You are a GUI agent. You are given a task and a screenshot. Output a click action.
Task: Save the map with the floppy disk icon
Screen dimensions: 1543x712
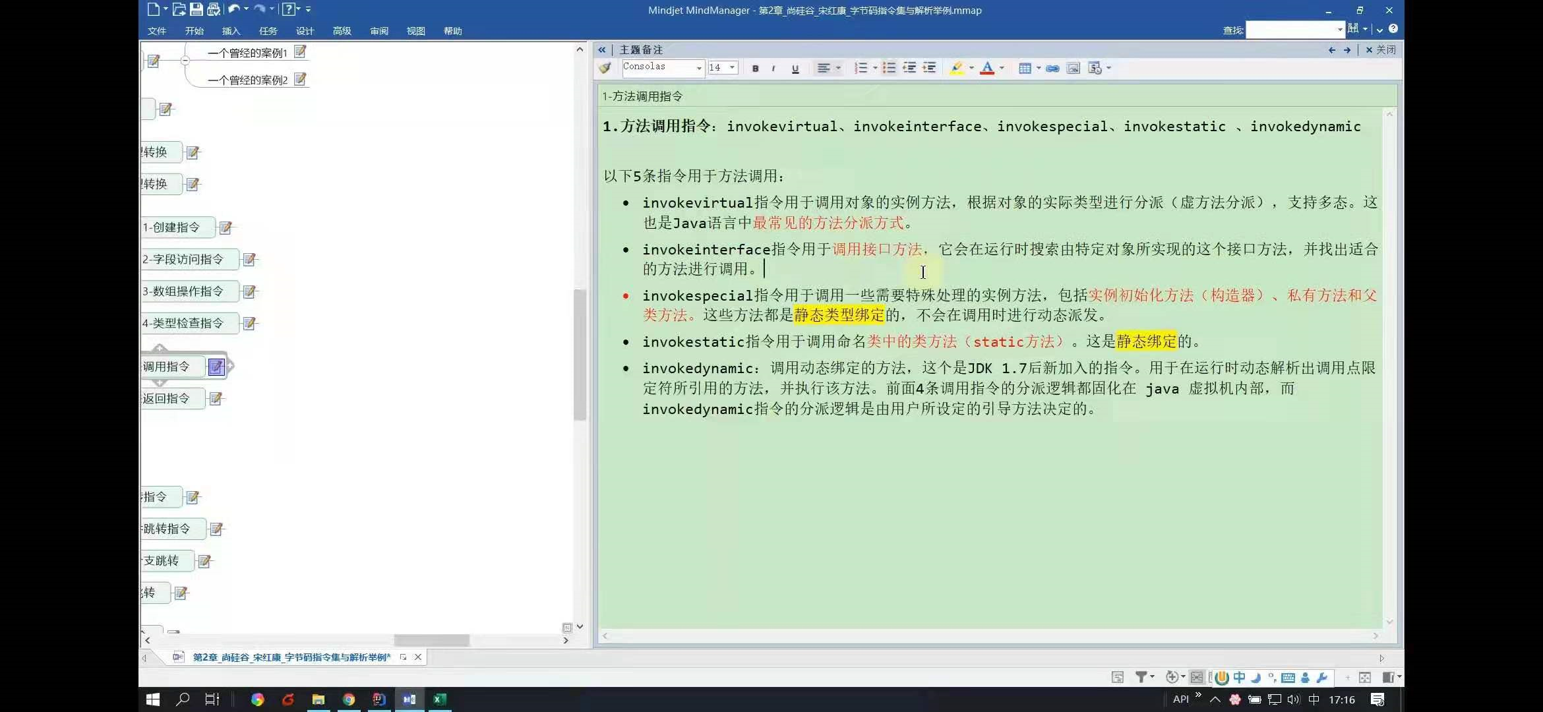click(x=196, y=9)
